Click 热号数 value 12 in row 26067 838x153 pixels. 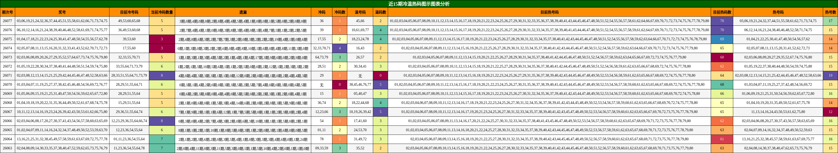point(830,112)
